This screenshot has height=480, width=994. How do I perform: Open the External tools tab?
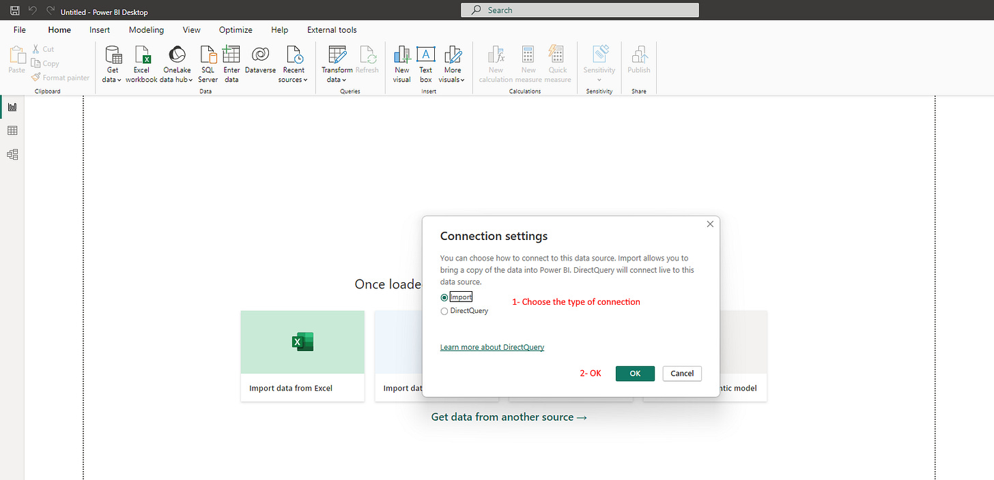(332, 30)
